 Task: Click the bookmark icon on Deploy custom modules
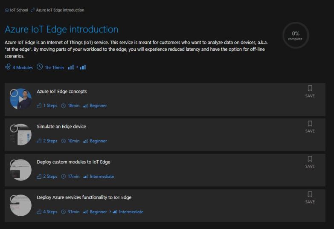(310, 159)
